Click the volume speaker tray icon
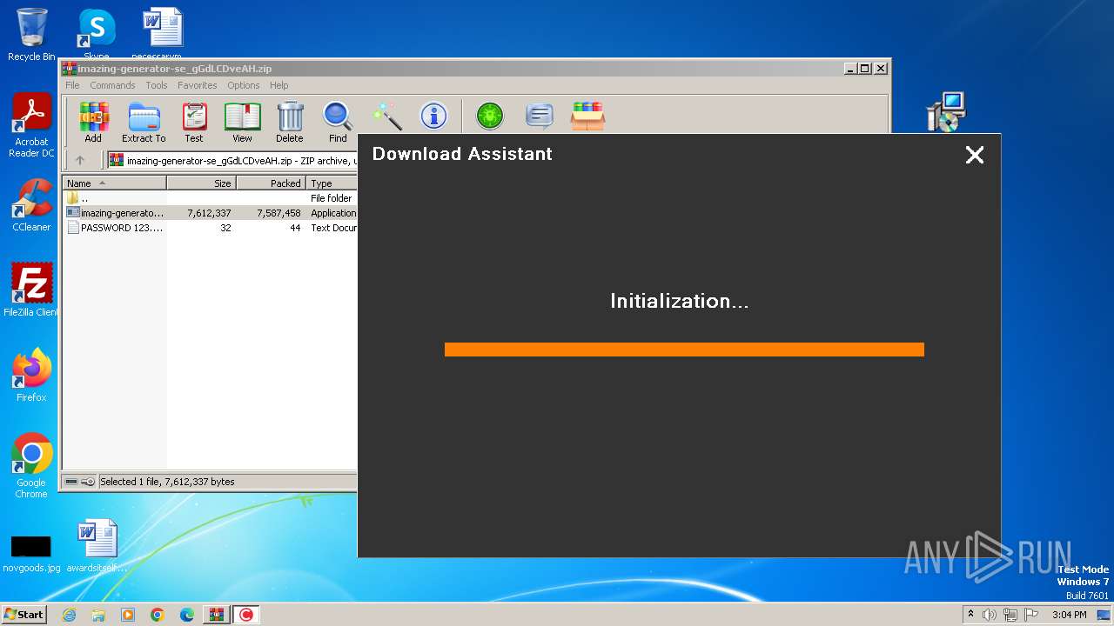Viewport: 1114px width, 626px height. [990, 615]
